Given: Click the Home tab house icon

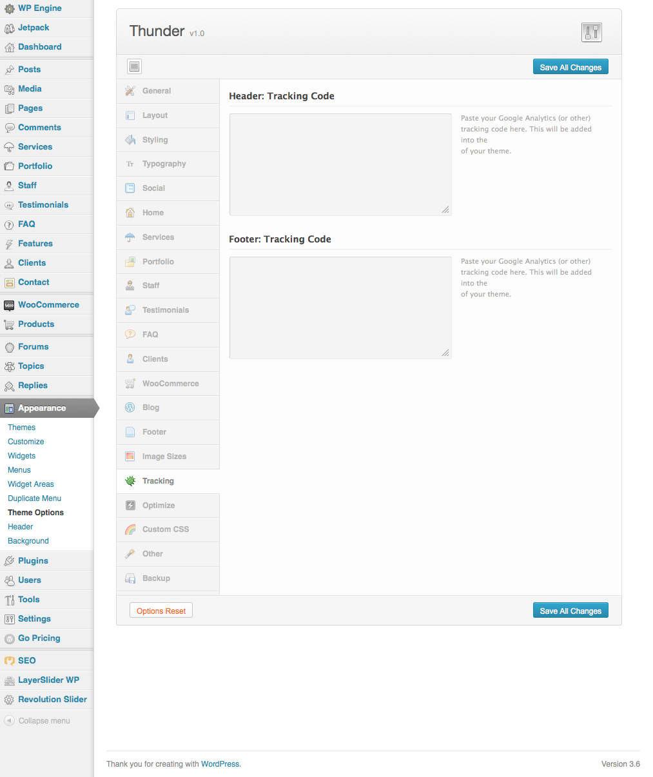Looking at the screenshot, I should [130, 213].
